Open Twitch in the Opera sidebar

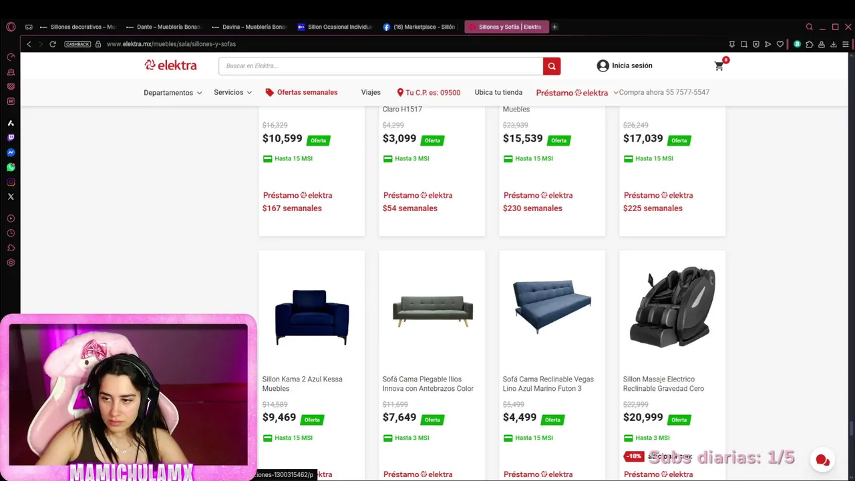[x=11, y=138]
